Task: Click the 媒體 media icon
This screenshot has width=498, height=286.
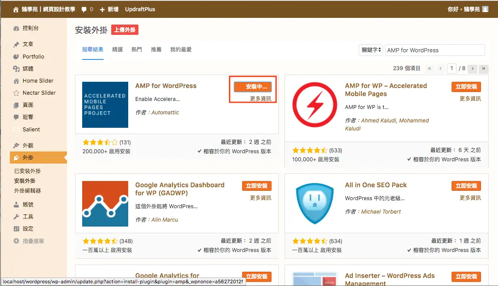Action: click(x=16, y=69)
